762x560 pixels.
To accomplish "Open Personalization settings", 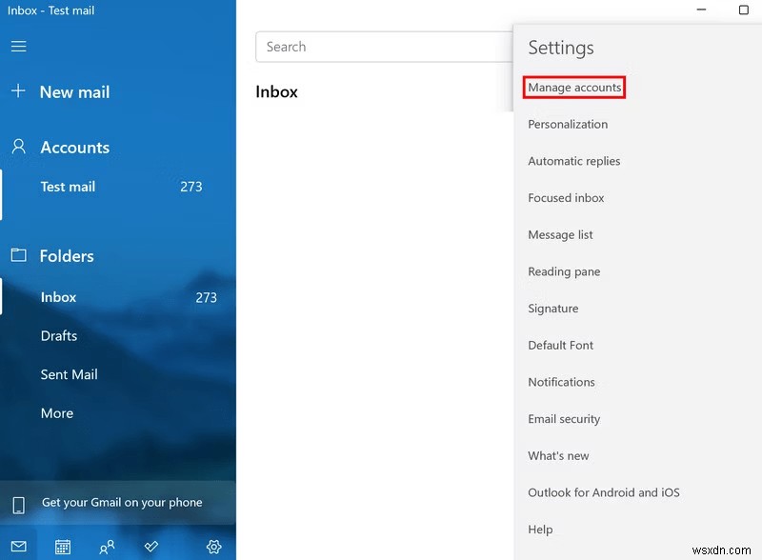I will coord(568,124).
